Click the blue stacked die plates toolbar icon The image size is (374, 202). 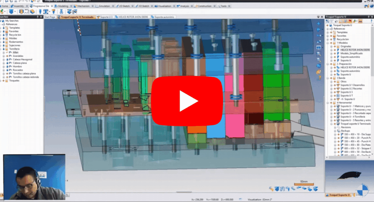[x=11, y=12]
